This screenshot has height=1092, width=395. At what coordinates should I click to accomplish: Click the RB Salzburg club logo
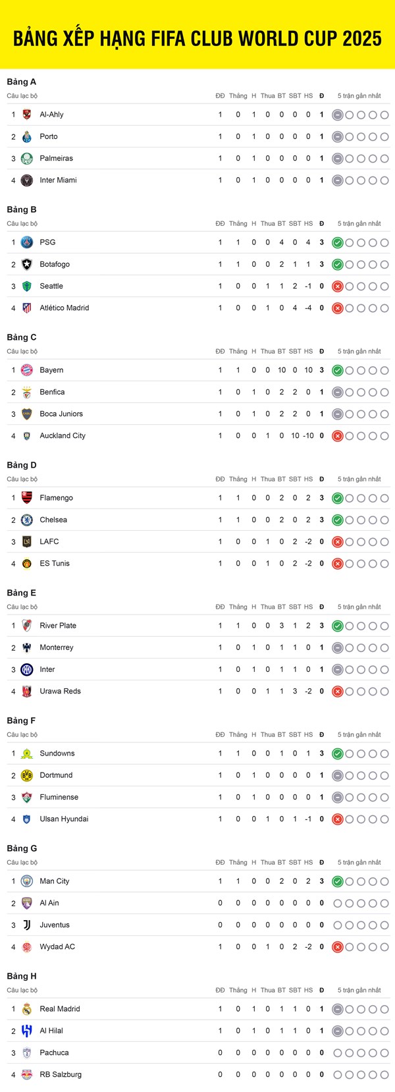point(27,1074)
